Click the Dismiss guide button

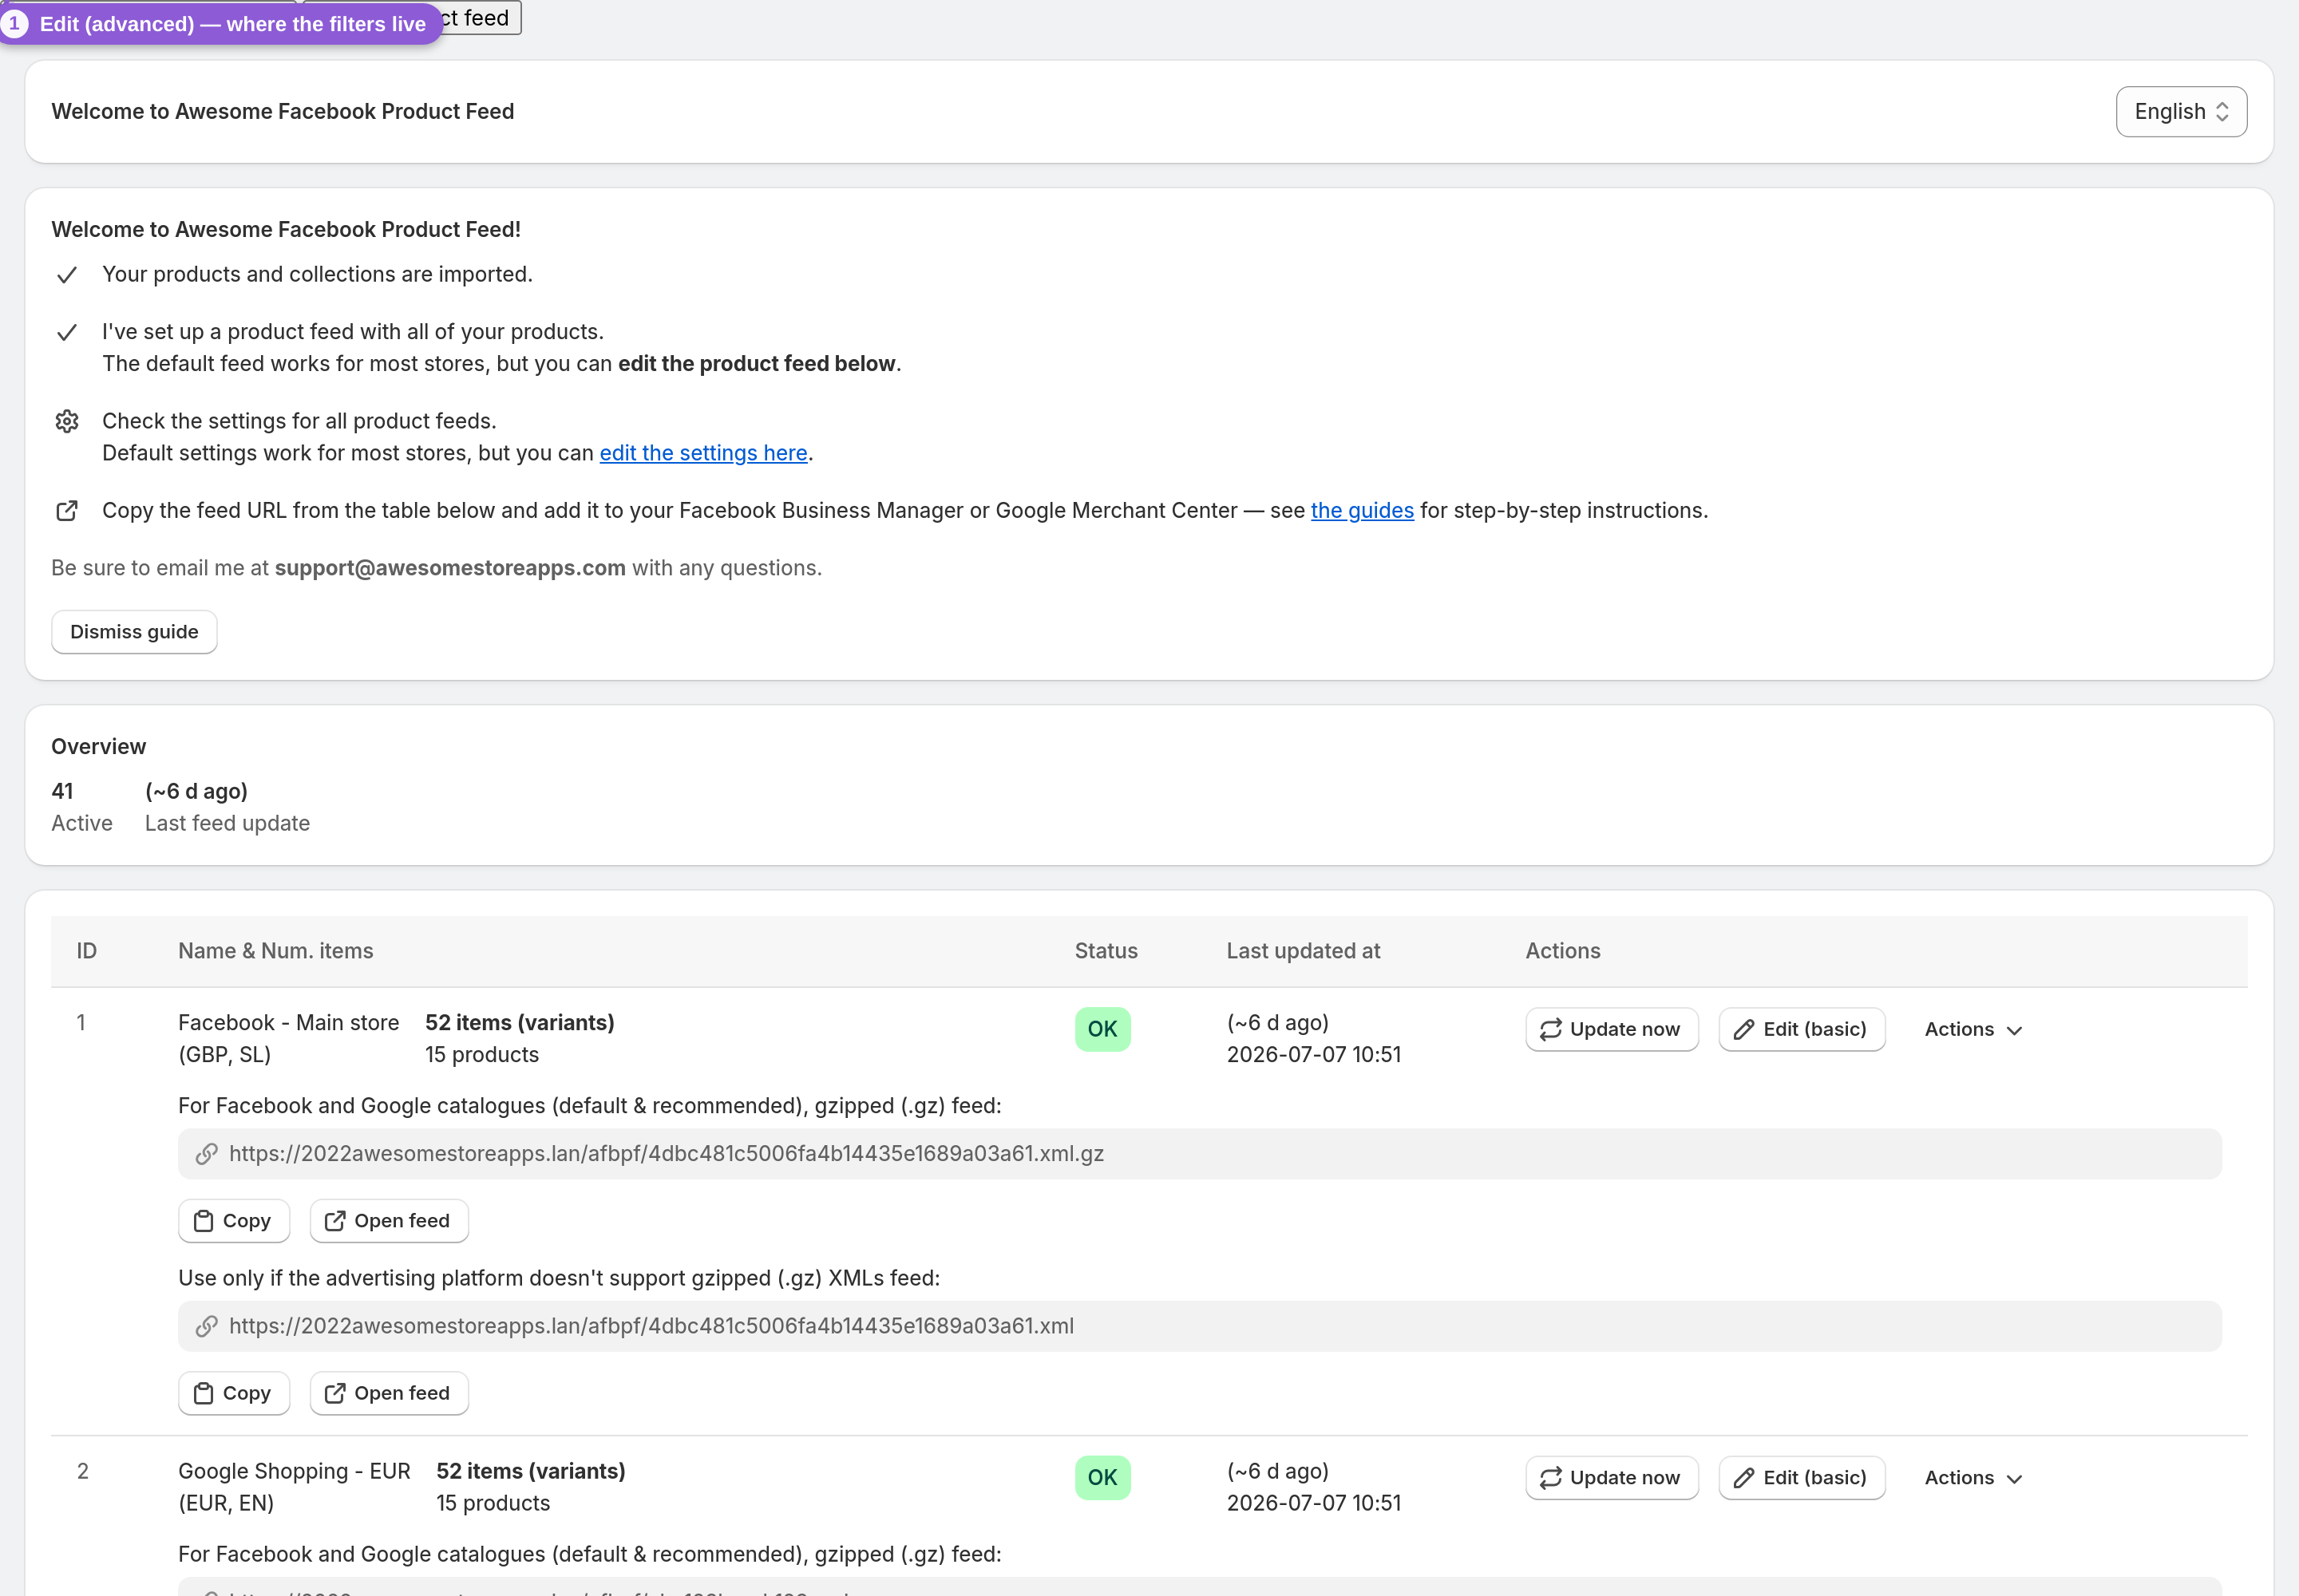(x=134, y=632)
